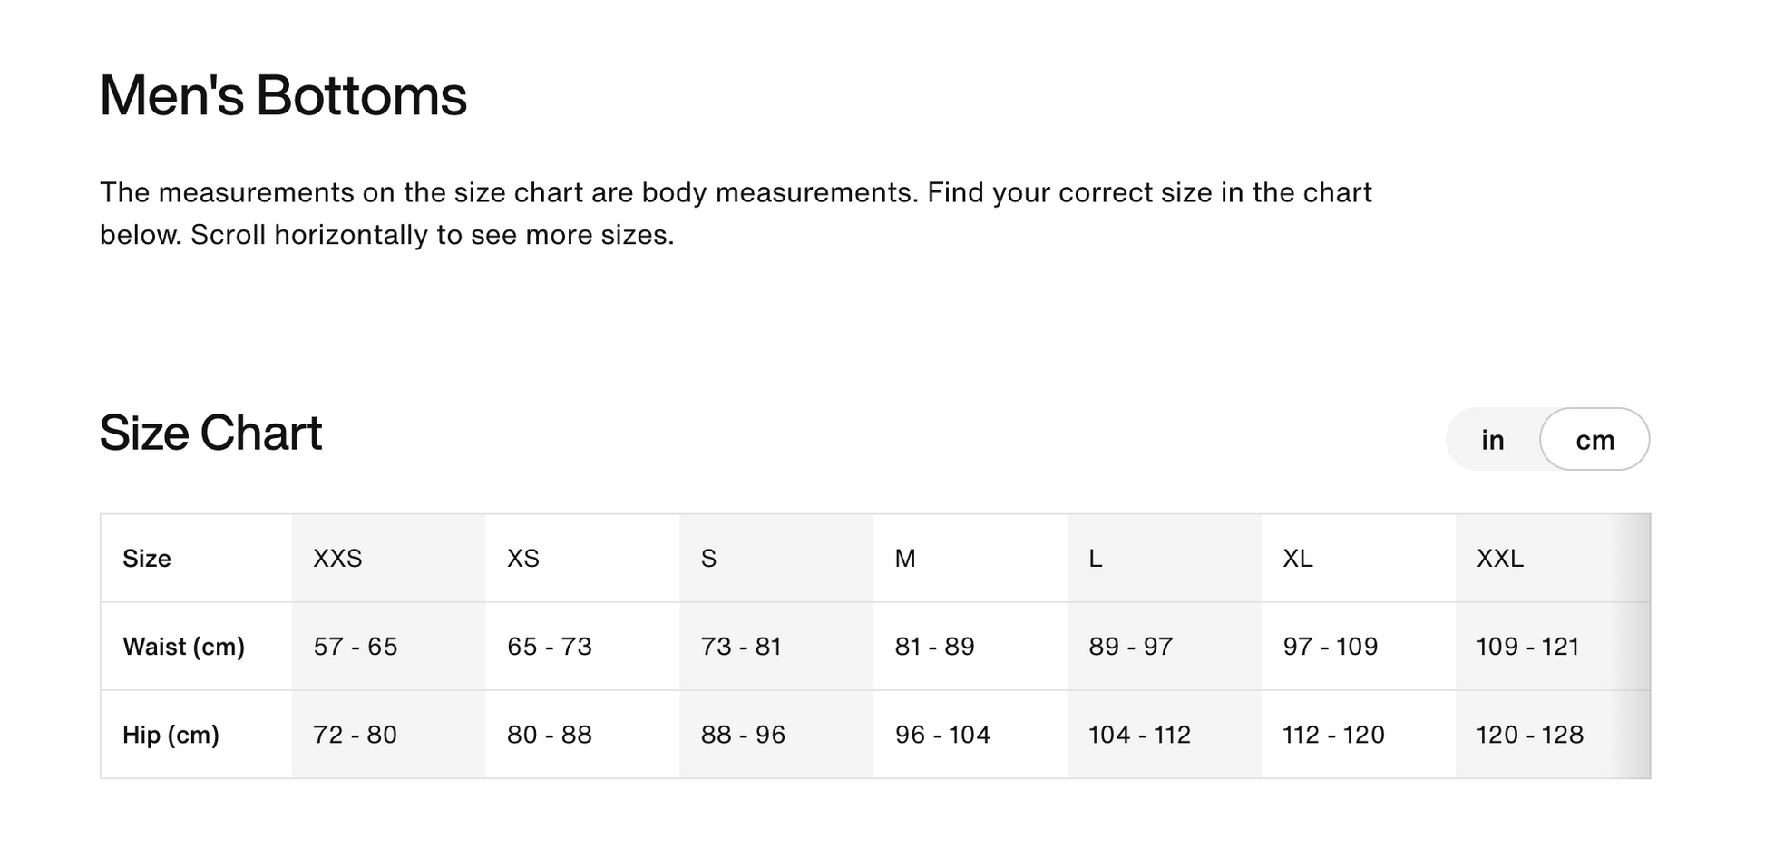Click the S size column header
The width and height of the screenshot is (1765, 848).
[x=709, y=559]
